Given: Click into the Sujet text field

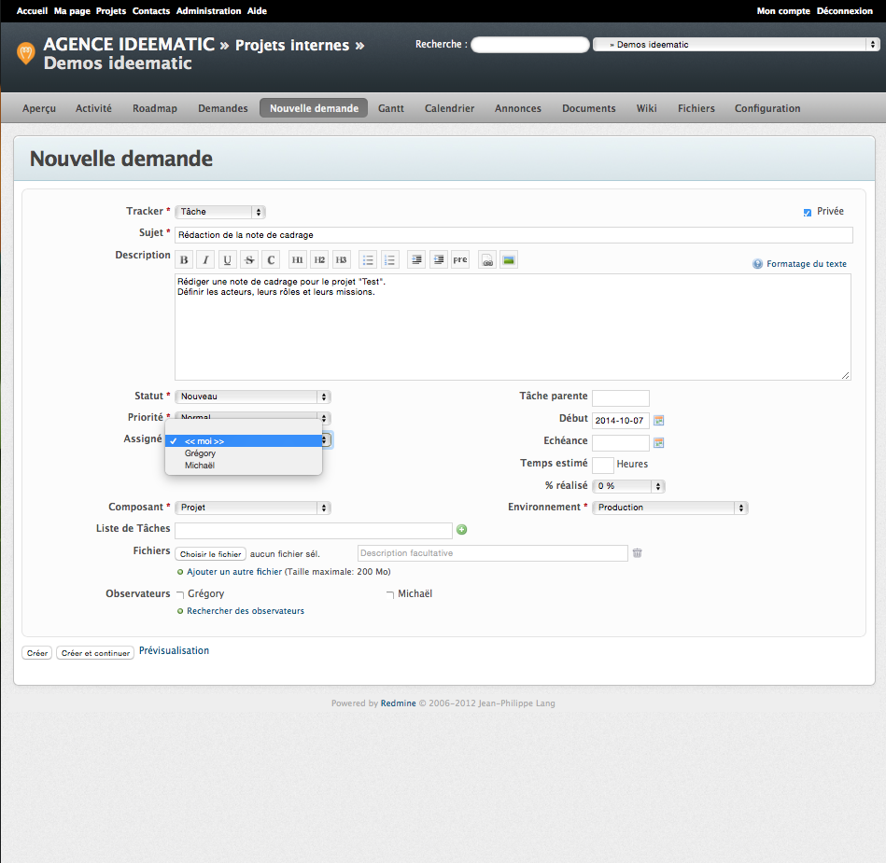Looking at the screenshot, I should (513, 235).
